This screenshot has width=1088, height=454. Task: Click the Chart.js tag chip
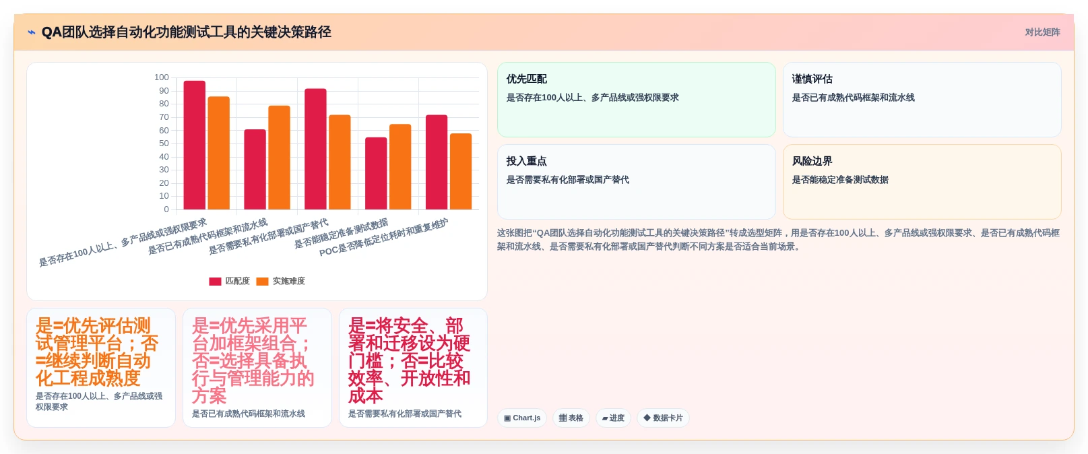point(522,418)
